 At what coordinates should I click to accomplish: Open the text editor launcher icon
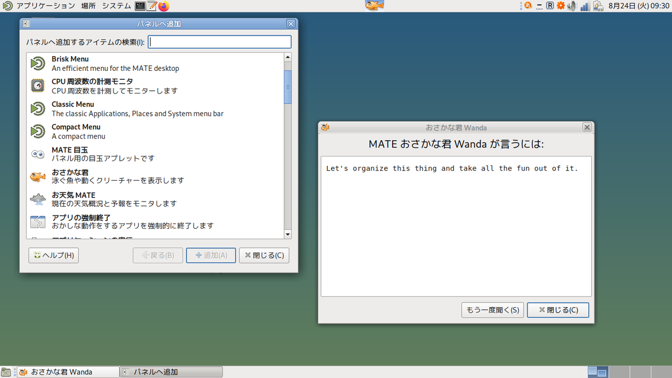pos(152,6)
